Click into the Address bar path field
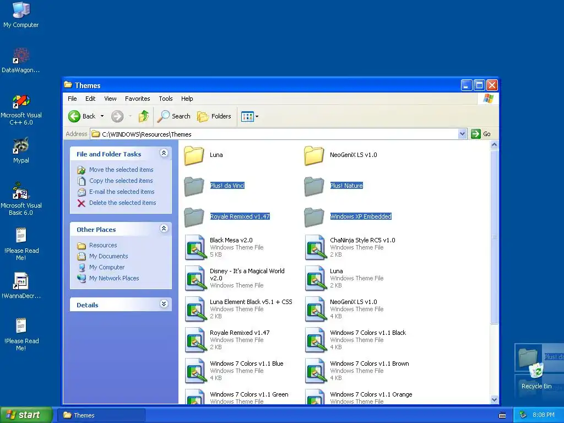 (274, 134)
